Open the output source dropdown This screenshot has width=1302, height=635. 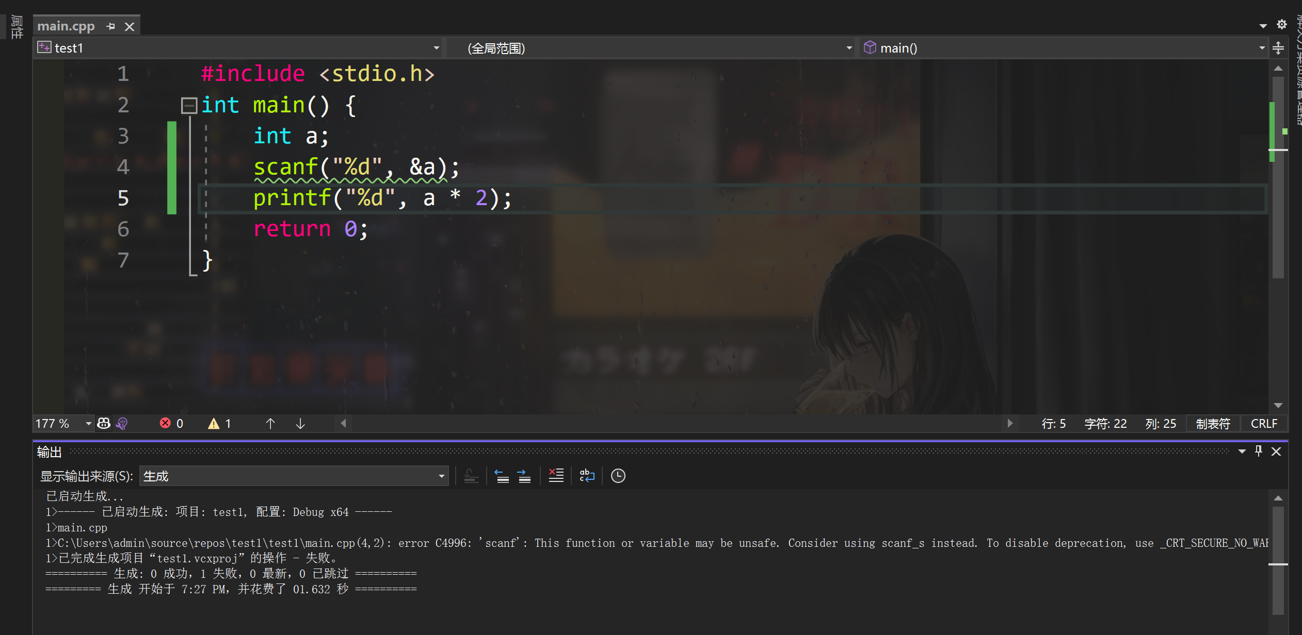click(x=441, y=476)
